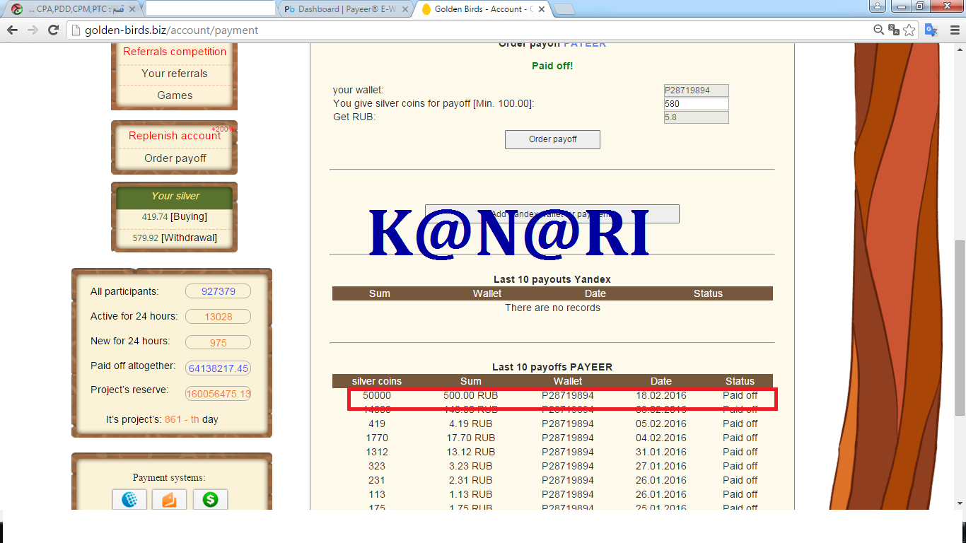Bookmark this page with the star icon
This screenshot has width=966, height=543.
point(909,30)
